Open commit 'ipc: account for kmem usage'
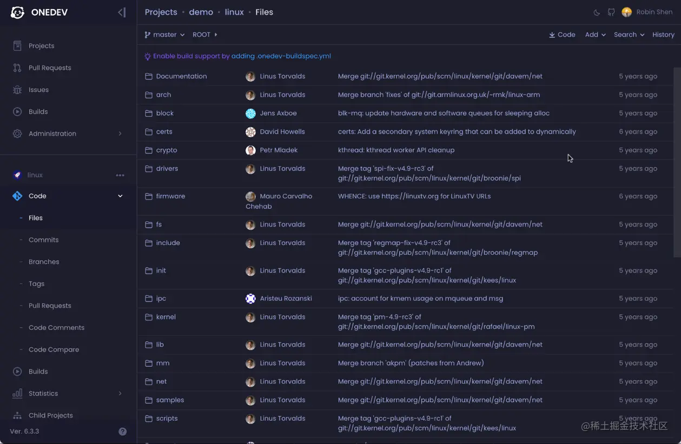This screenshot has width=681, height=444. pyautogui.click(x=420, y=299)
